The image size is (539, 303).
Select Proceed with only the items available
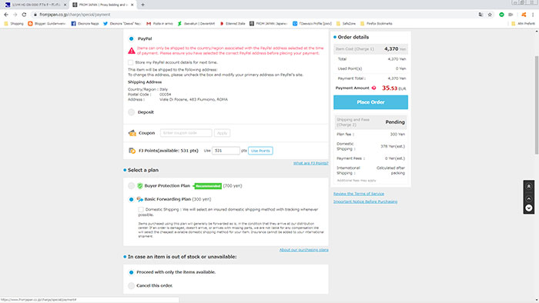pyautogui.click(x=132, y=272)
